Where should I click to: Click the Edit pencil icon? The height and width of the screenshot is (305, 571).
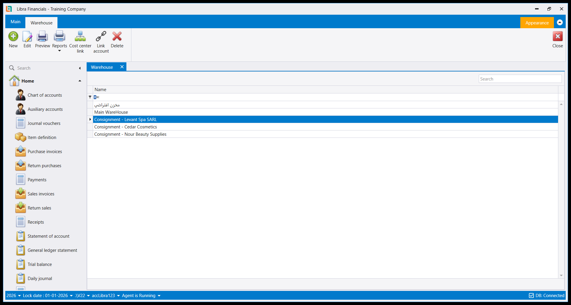(27, 36)
